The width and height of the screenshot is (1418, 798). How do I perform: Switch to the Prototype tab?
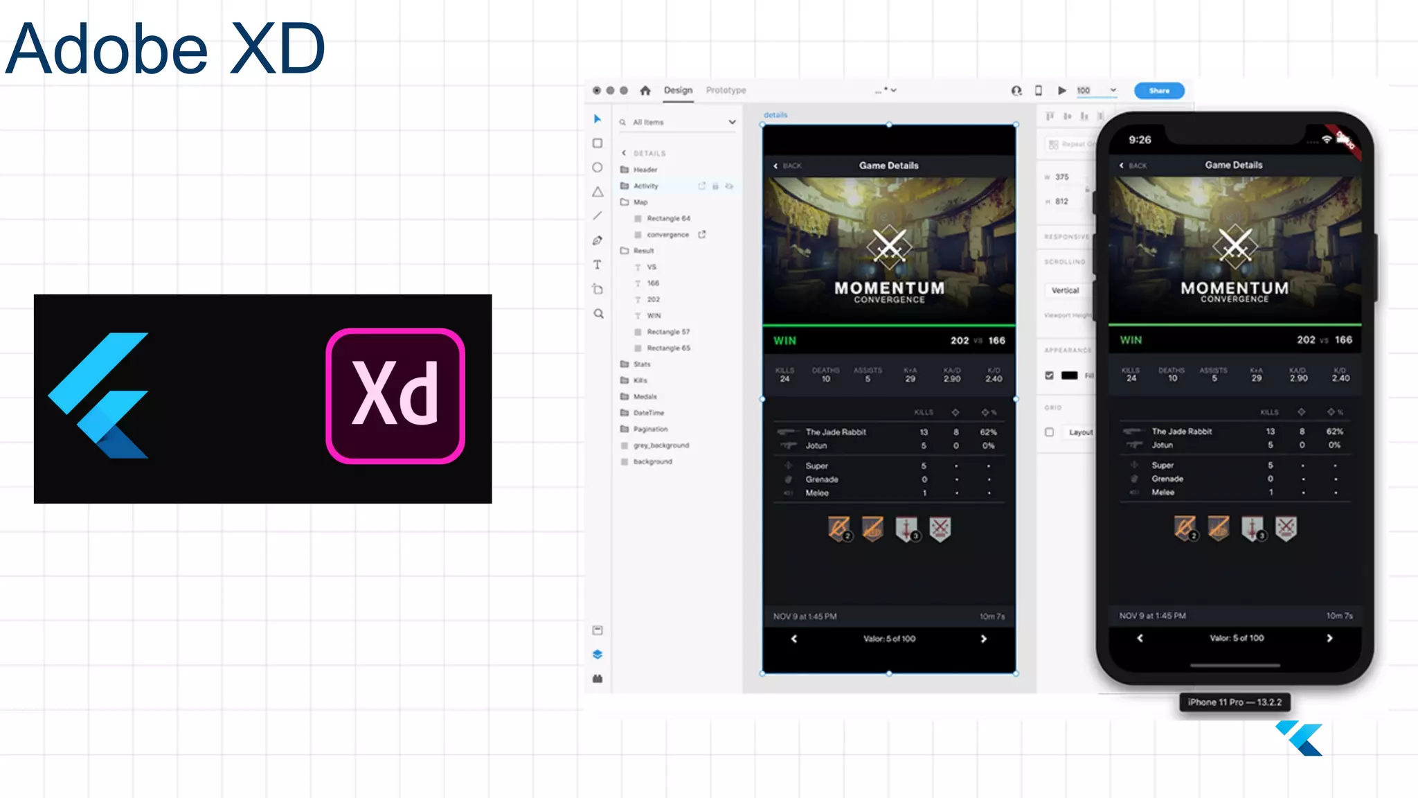point(726,90)
